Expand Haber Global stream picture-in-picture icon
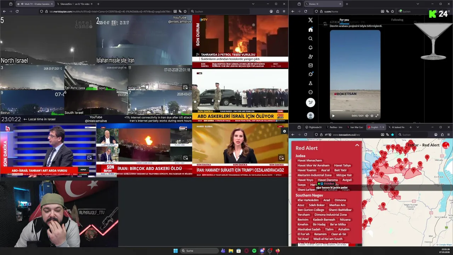This screenshot has height=255, width=453. [x=281, y=158]
